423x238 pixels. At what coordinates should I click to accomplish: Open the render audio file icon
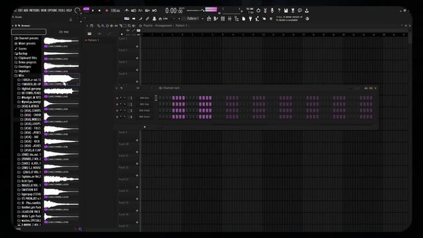(293, 11)
